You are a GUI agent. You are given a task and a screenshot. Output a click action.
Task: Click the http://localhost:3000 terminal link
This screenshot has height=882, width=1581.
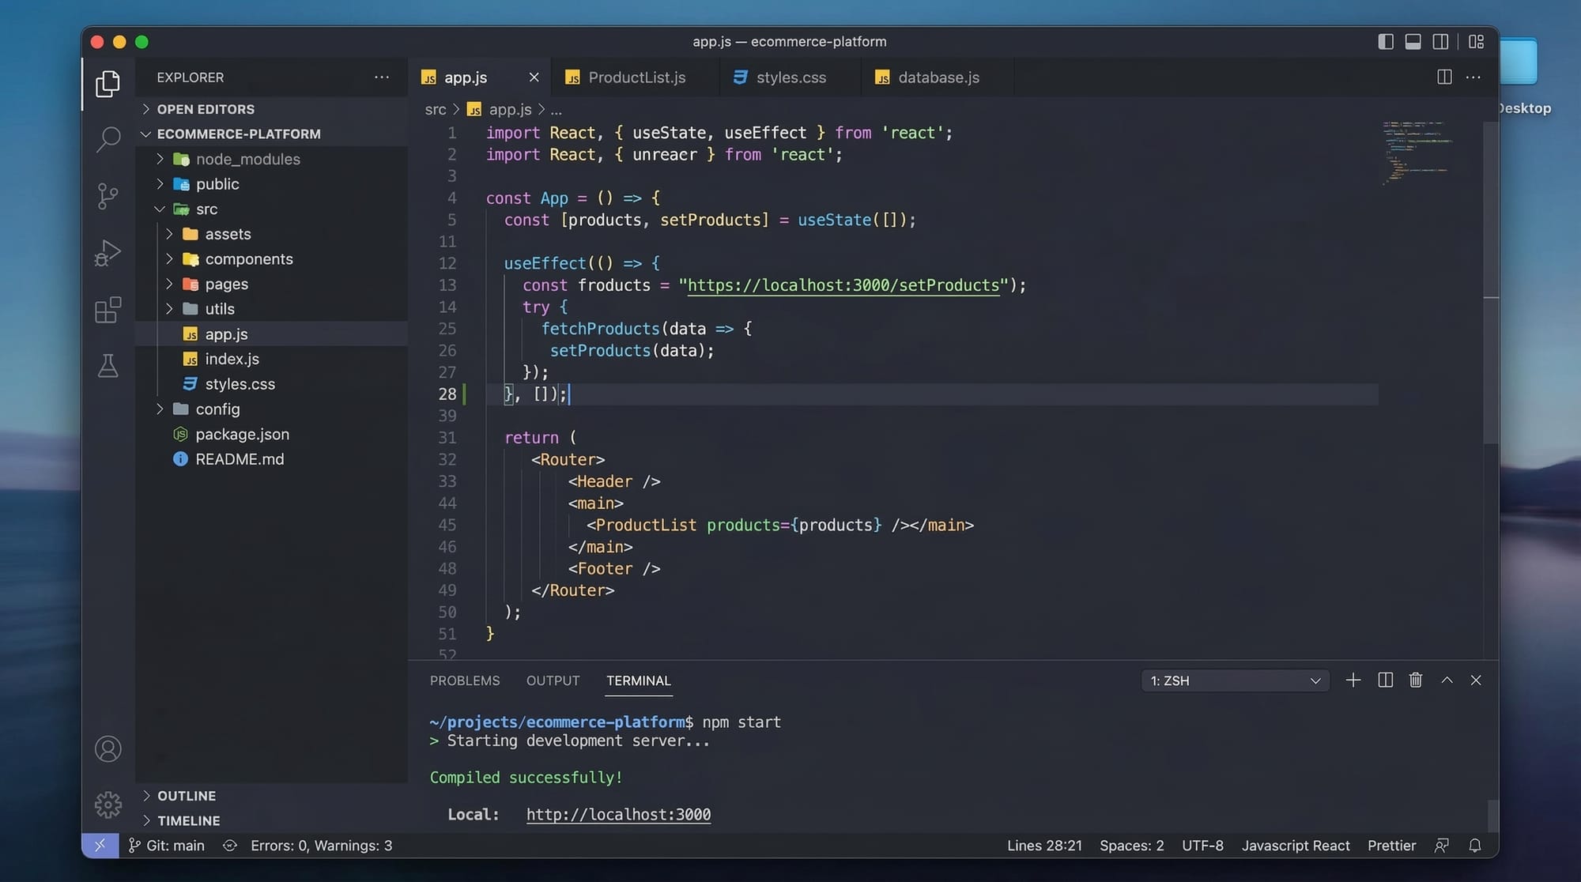point(618,814)
